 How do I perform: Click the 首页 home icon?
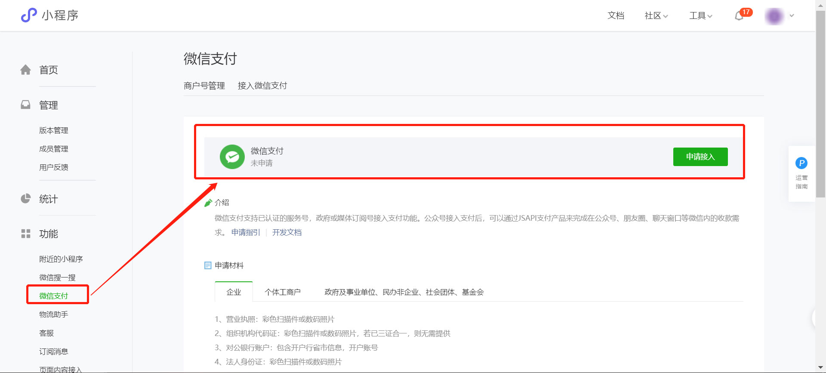pos(26,70)
